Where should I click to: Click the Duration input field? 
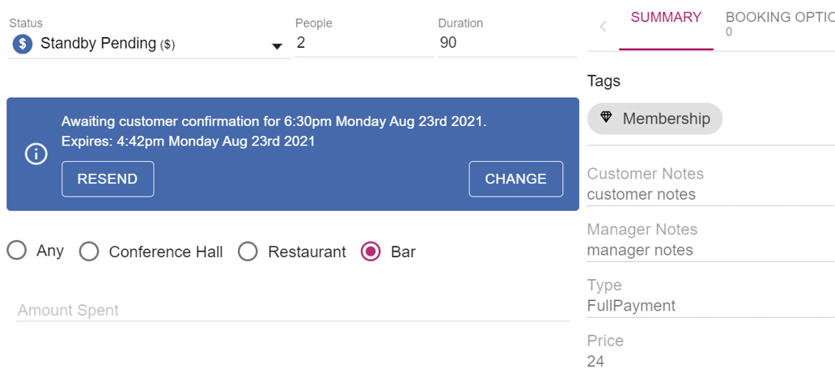pyautogui.click(x=506, y=44)
